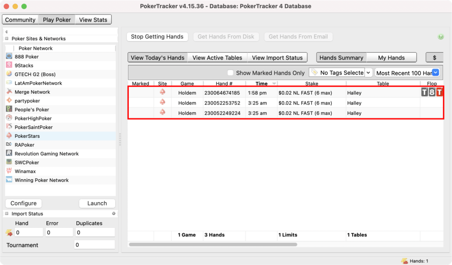
Task: Click the Revolution Gaming Network icon
Action: tap(9, 153)
